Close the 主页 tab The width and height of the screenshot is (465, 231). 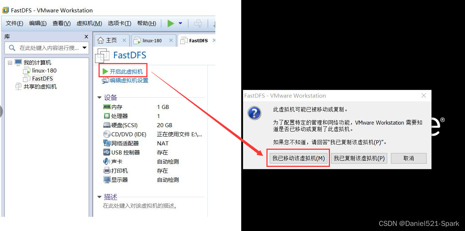[x=124, y=40]
